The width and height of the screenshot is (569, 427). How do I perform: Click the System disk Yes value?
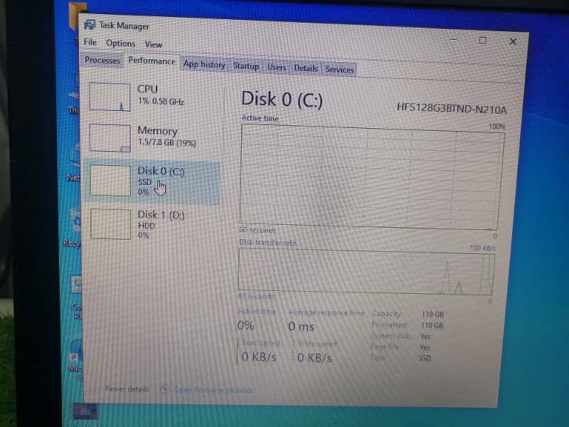(425, 337)
